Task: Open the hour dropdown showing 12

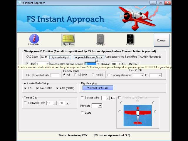Action: pos(55,103)
